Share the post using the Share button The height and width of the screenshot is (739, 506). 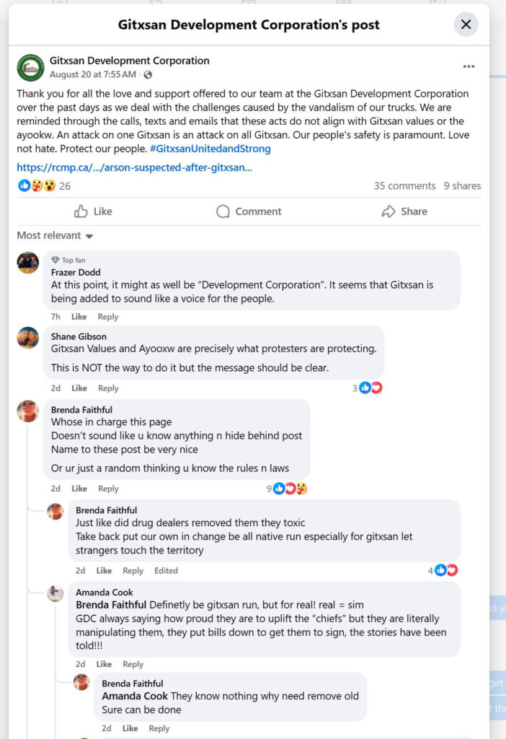pos(404,211)
